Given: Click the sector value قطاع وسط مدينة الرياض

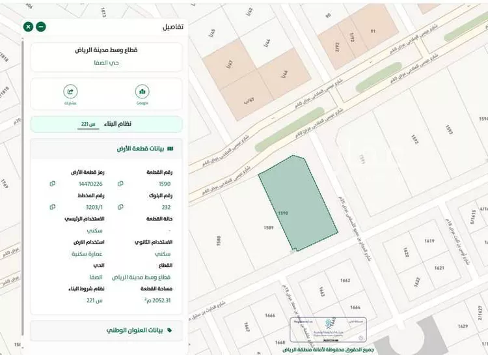Looking at the screenshot, I should pos(142,277).
